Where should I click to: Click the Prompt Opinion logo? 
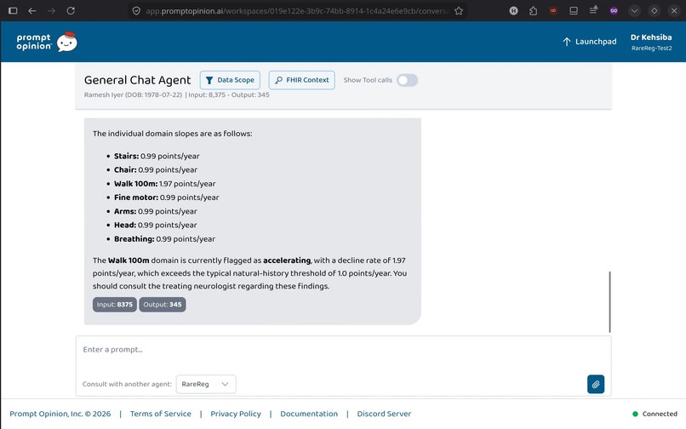point(47,42)
